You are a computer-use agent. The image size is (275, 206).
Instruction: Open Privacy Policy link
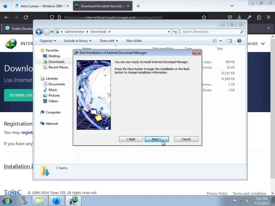217,193
